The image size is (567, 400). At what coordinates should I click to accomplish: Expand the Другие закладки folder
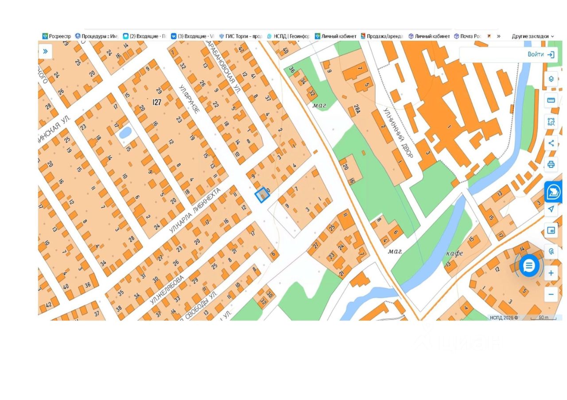click(x=533, y=36)
